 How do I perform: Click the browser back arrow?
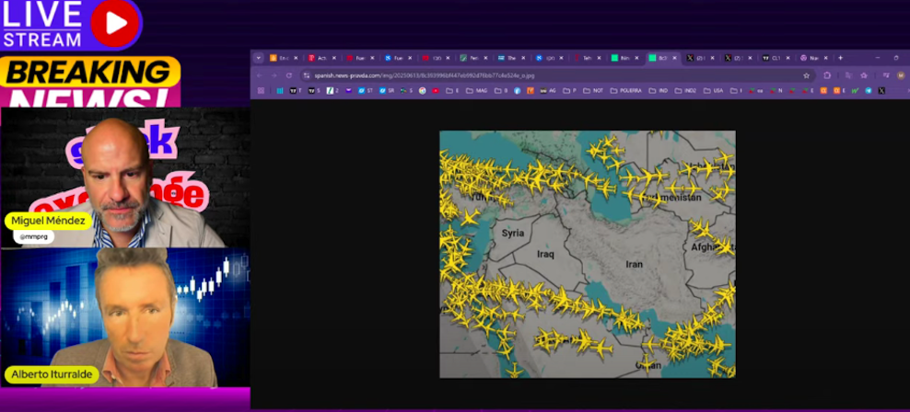[x=260, y=75]
